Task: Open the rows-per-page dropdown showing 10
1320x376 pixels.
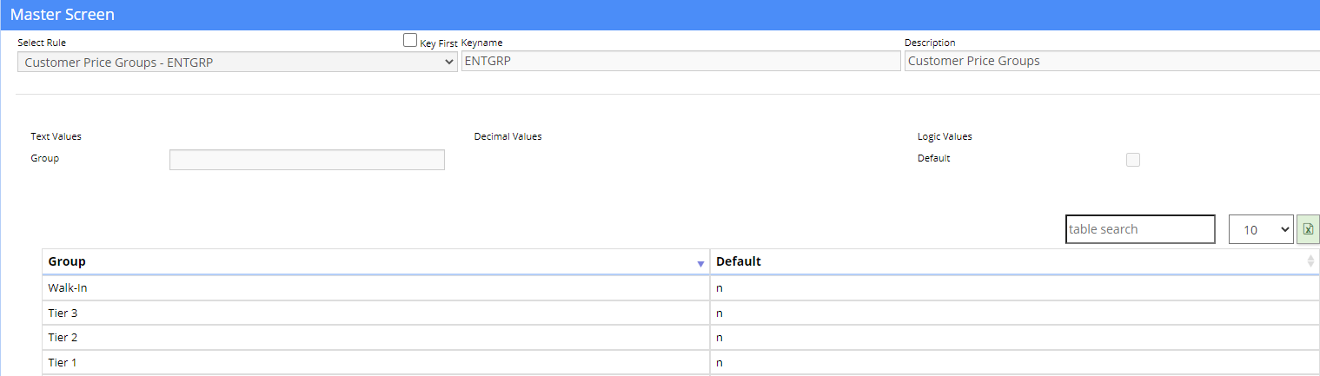Action: pos(1261,229)
